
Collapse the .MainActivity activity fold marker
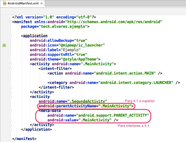click(x=10, y=64)
